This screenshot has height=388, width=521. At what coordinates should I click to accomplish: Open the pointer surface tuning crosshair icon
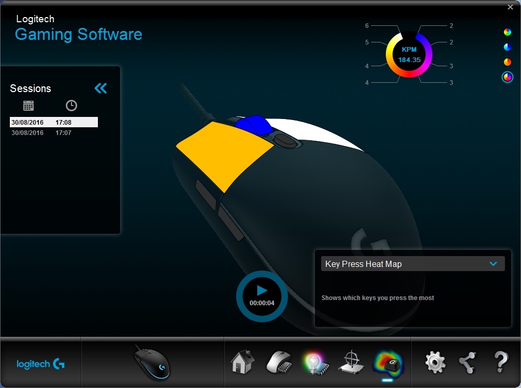pos(352,362)
